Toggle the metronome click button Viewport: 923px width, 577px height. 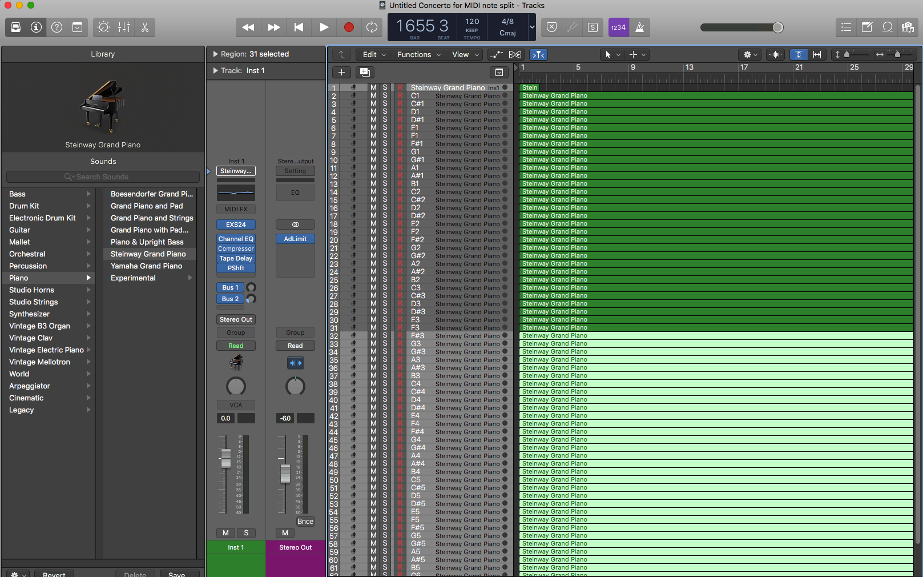[640, 27]
